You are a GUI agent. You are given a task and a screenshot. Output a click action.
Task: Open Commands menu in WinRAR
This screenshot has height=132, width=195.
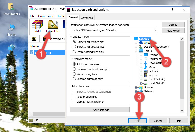tap(46, 16)
